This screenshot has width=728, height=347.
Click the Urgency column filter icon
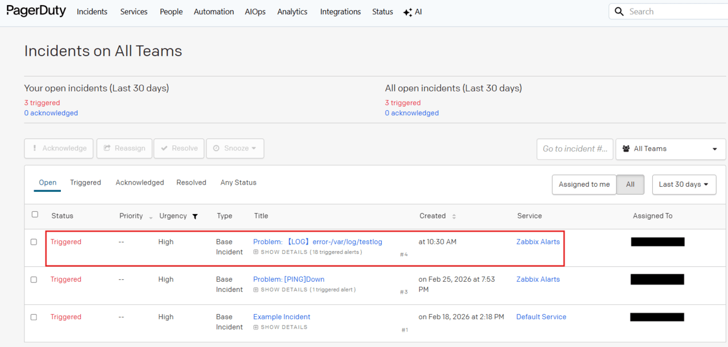195,216
